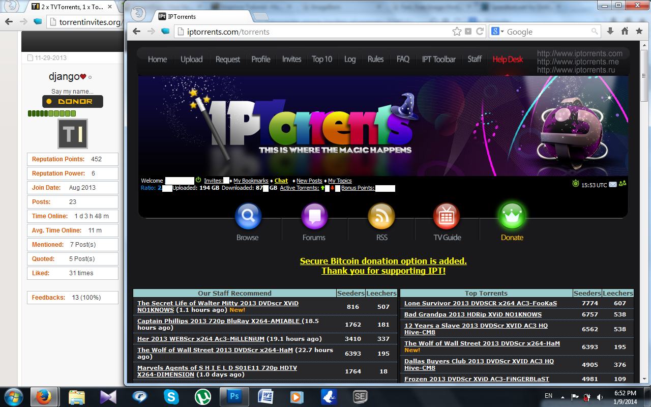Open the address bar history dropdown
The width and height of the screenshot is (651, 407).
pos(468,32)
